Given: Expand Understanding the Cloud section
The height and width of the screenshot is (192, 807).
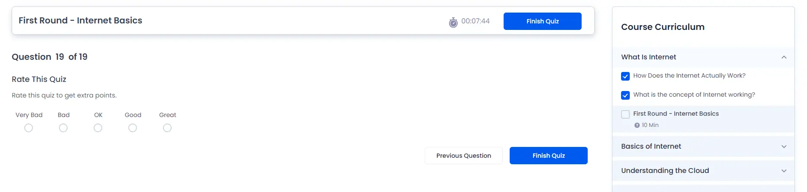Looking at the screenshot, I should [x=703, y=171].
